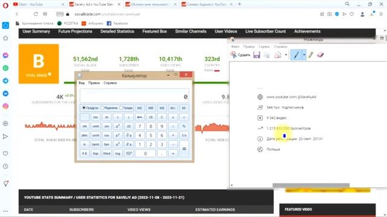Click the 10,417th video views rank
Image resolution: width=387 pixels, height=217 pixels.
coord(171,59)
